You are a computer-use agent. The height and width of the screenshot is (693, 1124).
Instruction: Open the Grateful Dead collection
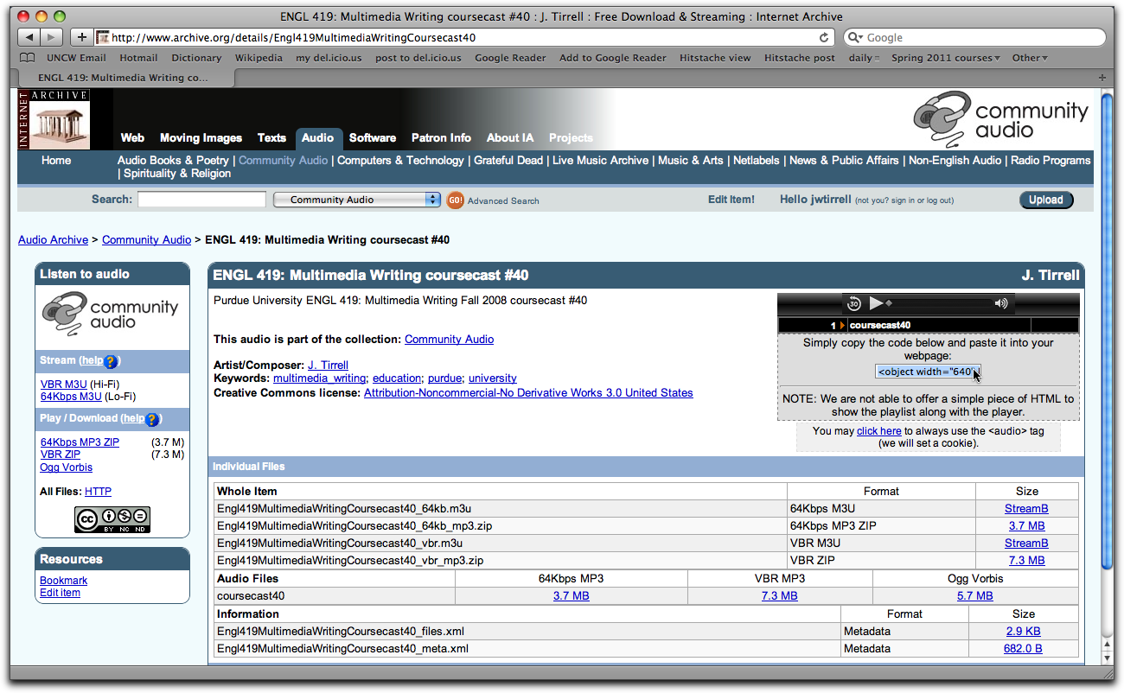coord(508,160)
